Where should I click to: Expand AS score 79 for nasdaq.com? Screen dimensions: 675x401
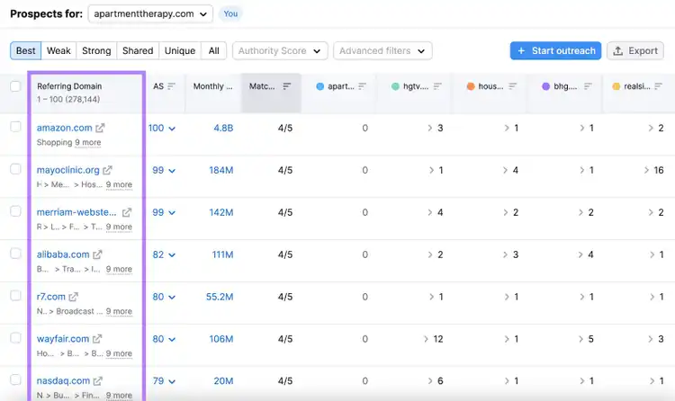coord(164,381)
